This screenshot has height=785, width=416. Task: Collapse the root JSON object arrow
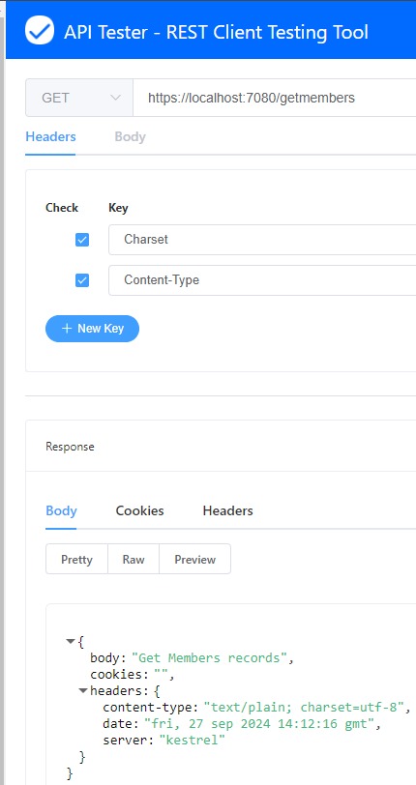click(71, 641)
